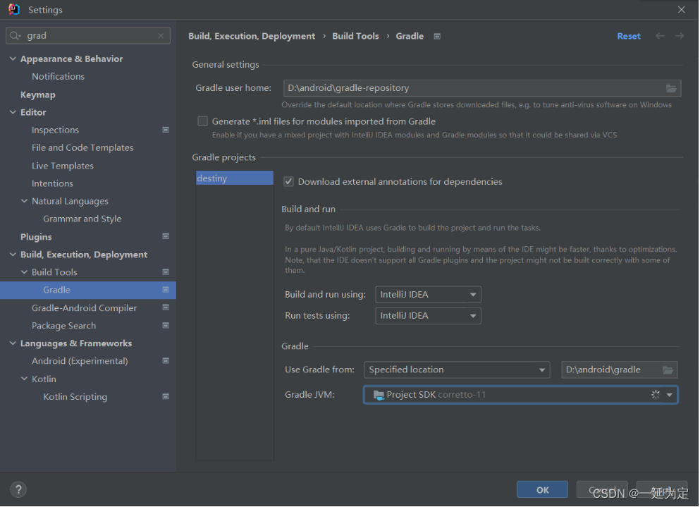Collapse Build, Execution, Deployment section
Image resolution: width=700 pixels, height=507 pixels.
click(x=13, y=255)
